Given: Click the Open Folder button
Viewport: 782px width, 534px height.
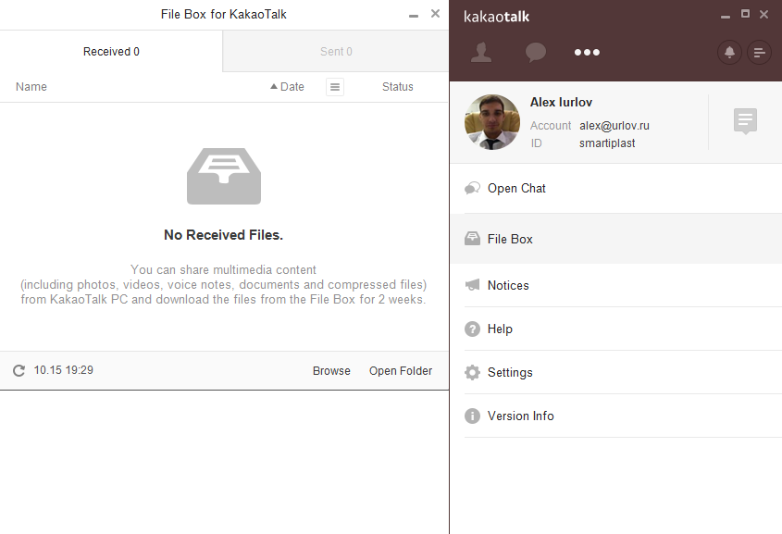Looking at the screenshot, I should (x=401, y=371).
